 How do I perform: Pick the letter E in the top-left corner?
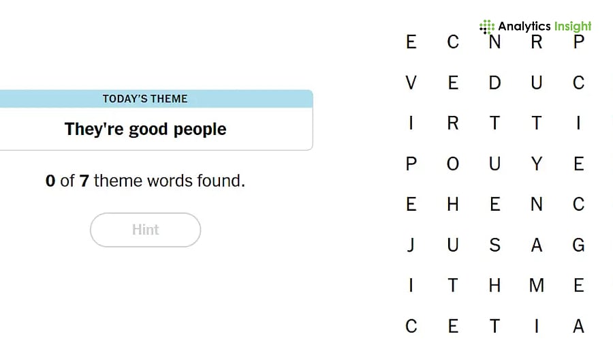[x=411, y=42]
